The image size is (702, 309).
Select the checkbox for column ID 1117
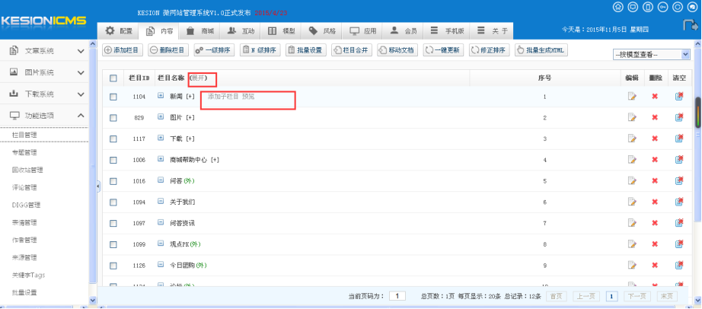113,139
